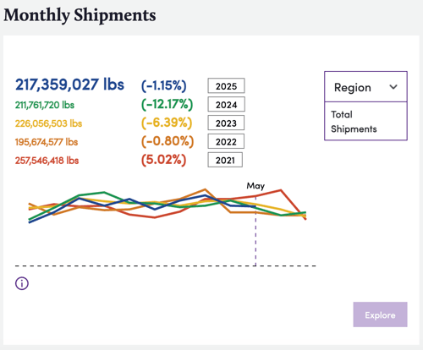Image resolution: width=423 pixels, height=350 pixels.
Task: Click the red 257,546,418 lbs value
Action: point(47,161)
